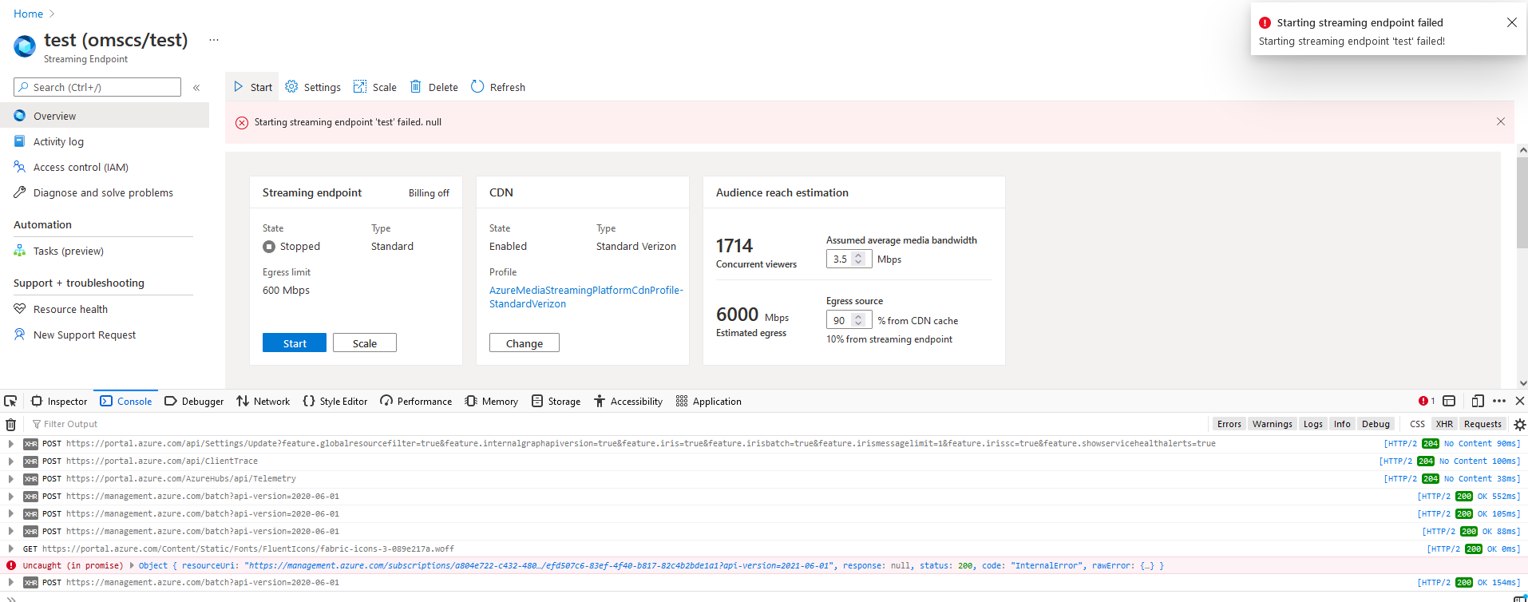Viewport: 1528px width, 602px height.
Task: Click the red error count badge
Action: (1427, 401)
